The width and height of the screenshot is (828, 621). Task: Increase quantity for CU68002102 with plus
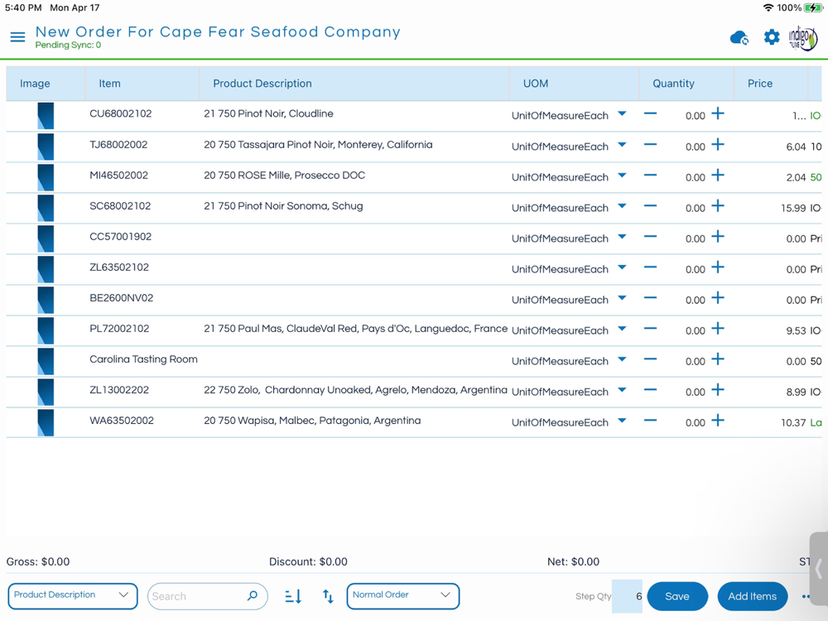(718, 113)
